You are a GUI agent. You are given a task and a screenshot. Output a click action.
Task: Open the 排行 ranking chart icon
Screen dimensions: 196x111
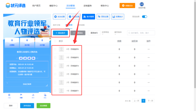33,95
